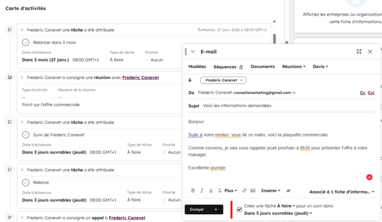Image resolution: width=382 pixels, height=222 pixels.
Task: Open the Séquences tab
Action: 225,67
